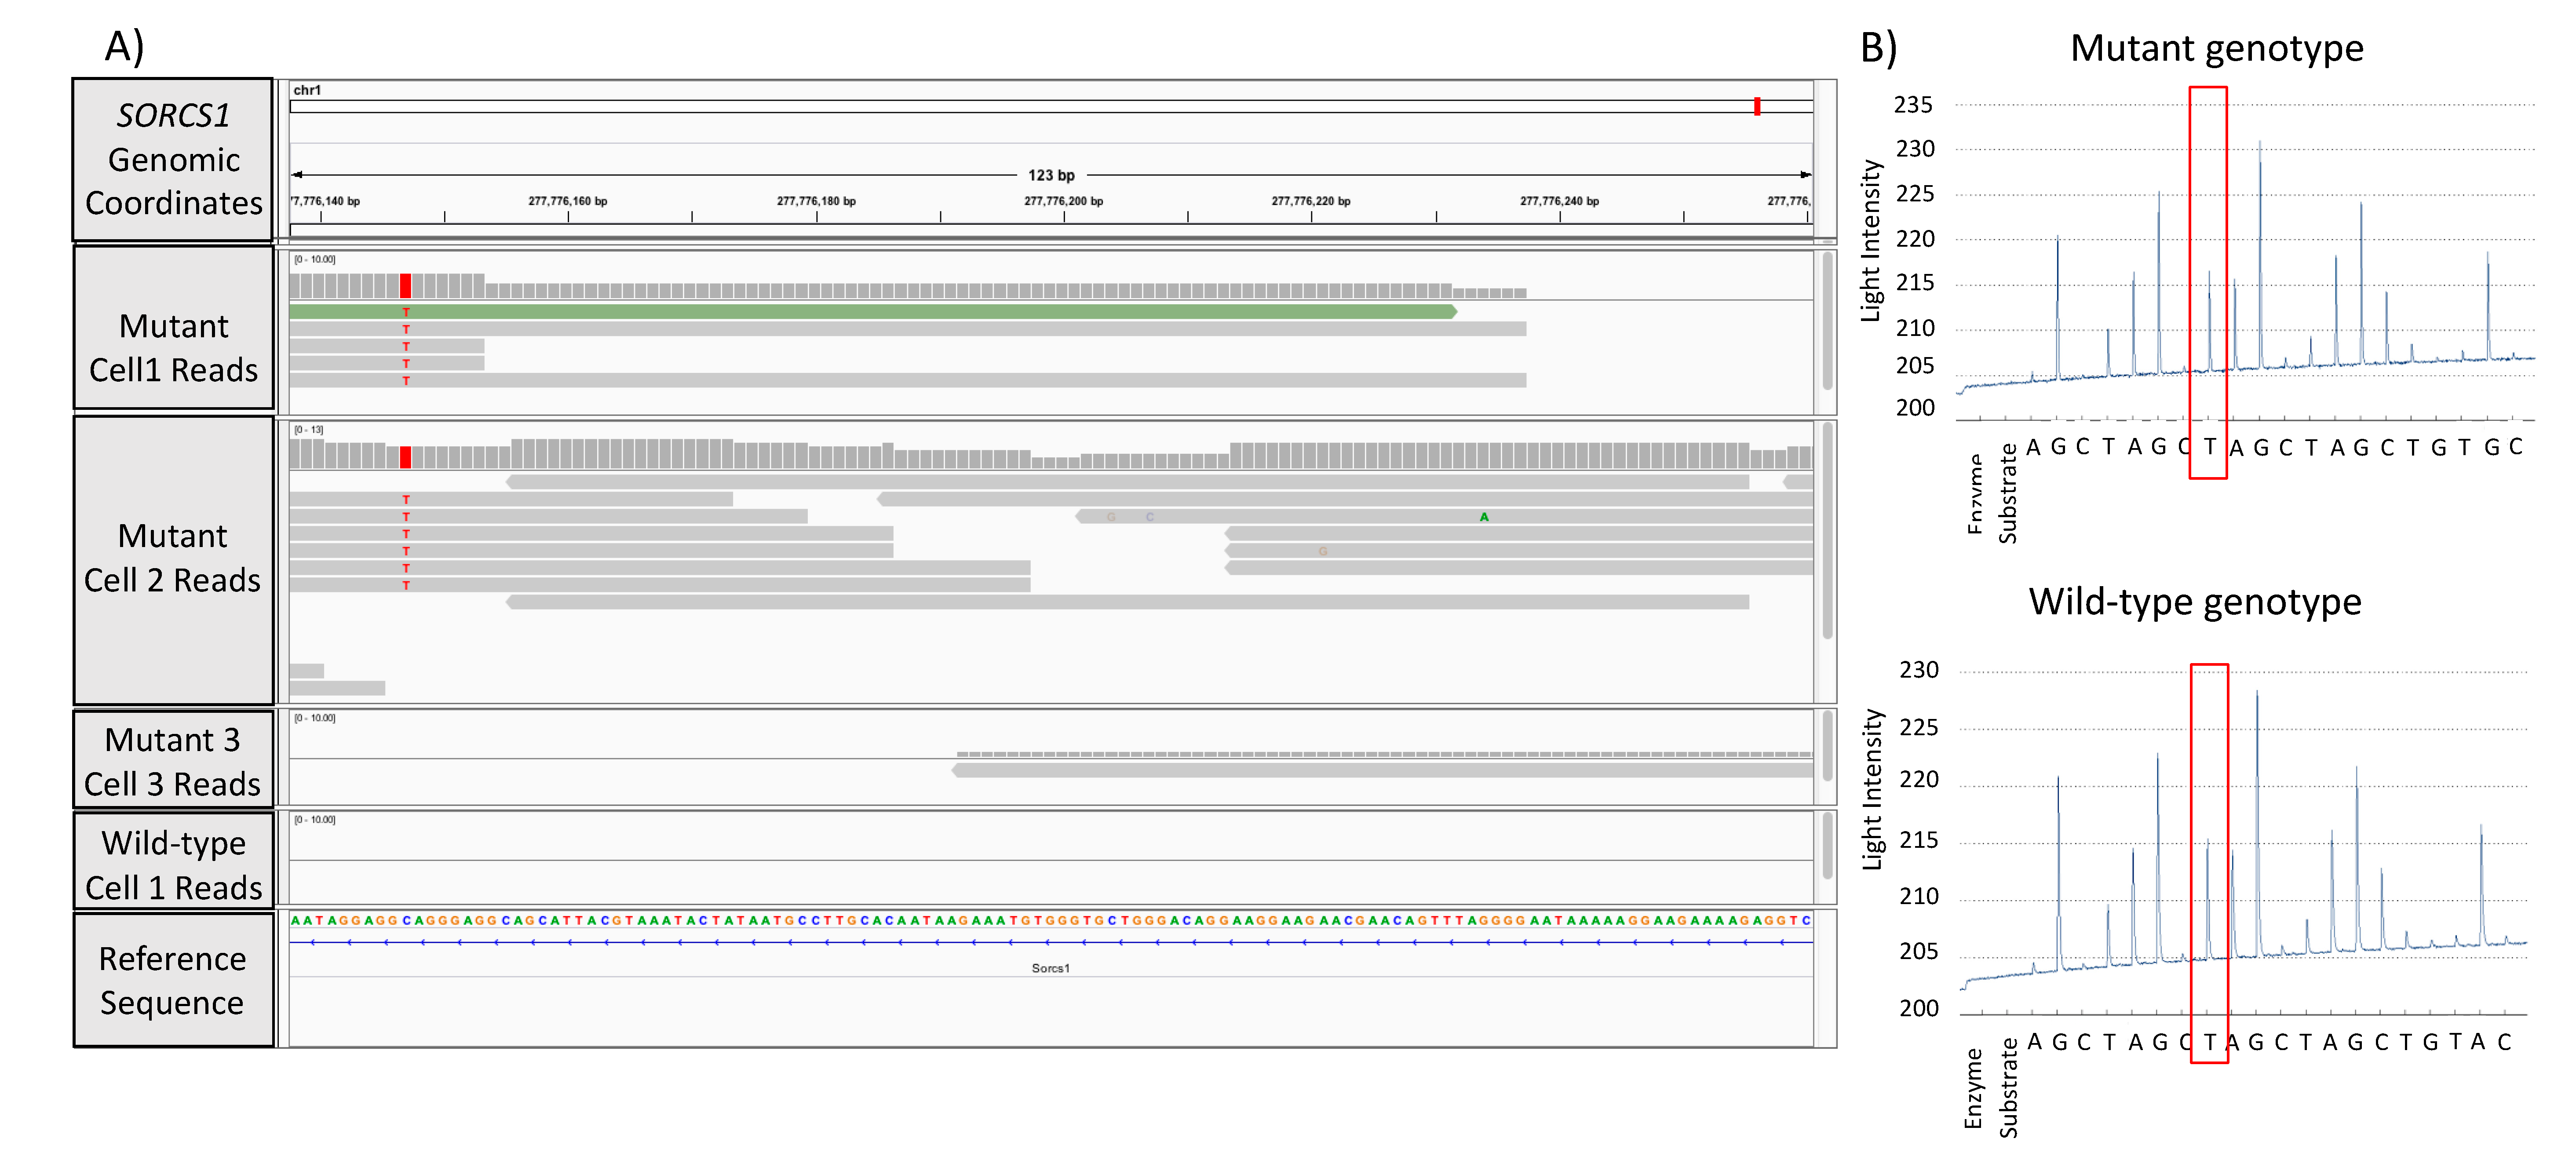The image size is (2576, 1171).
Task: Click the green 'A' mismatch in Mutant Cell 2
Action: coord(1484,517)
